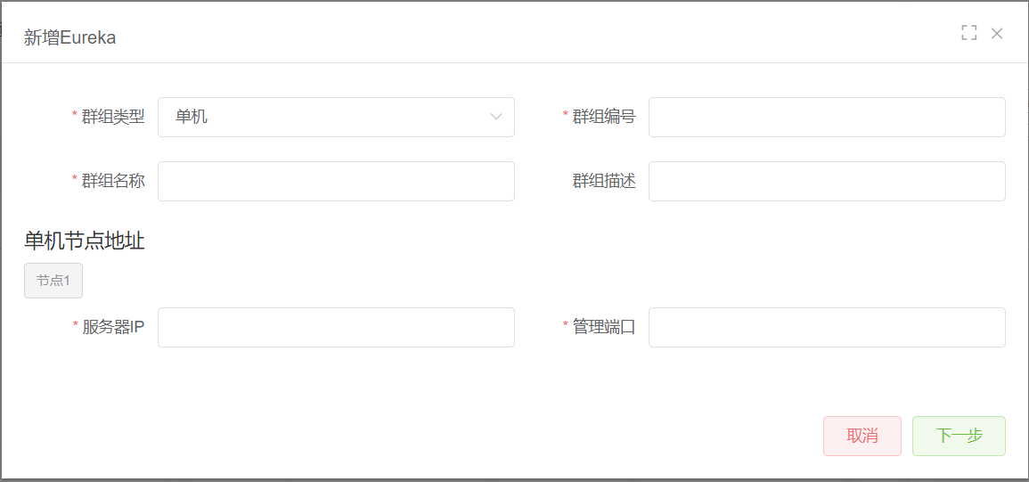The height and width of the screenshot is (482, 1029).
Task: Select the 节点1 node tab
Action: coord(53,281)
